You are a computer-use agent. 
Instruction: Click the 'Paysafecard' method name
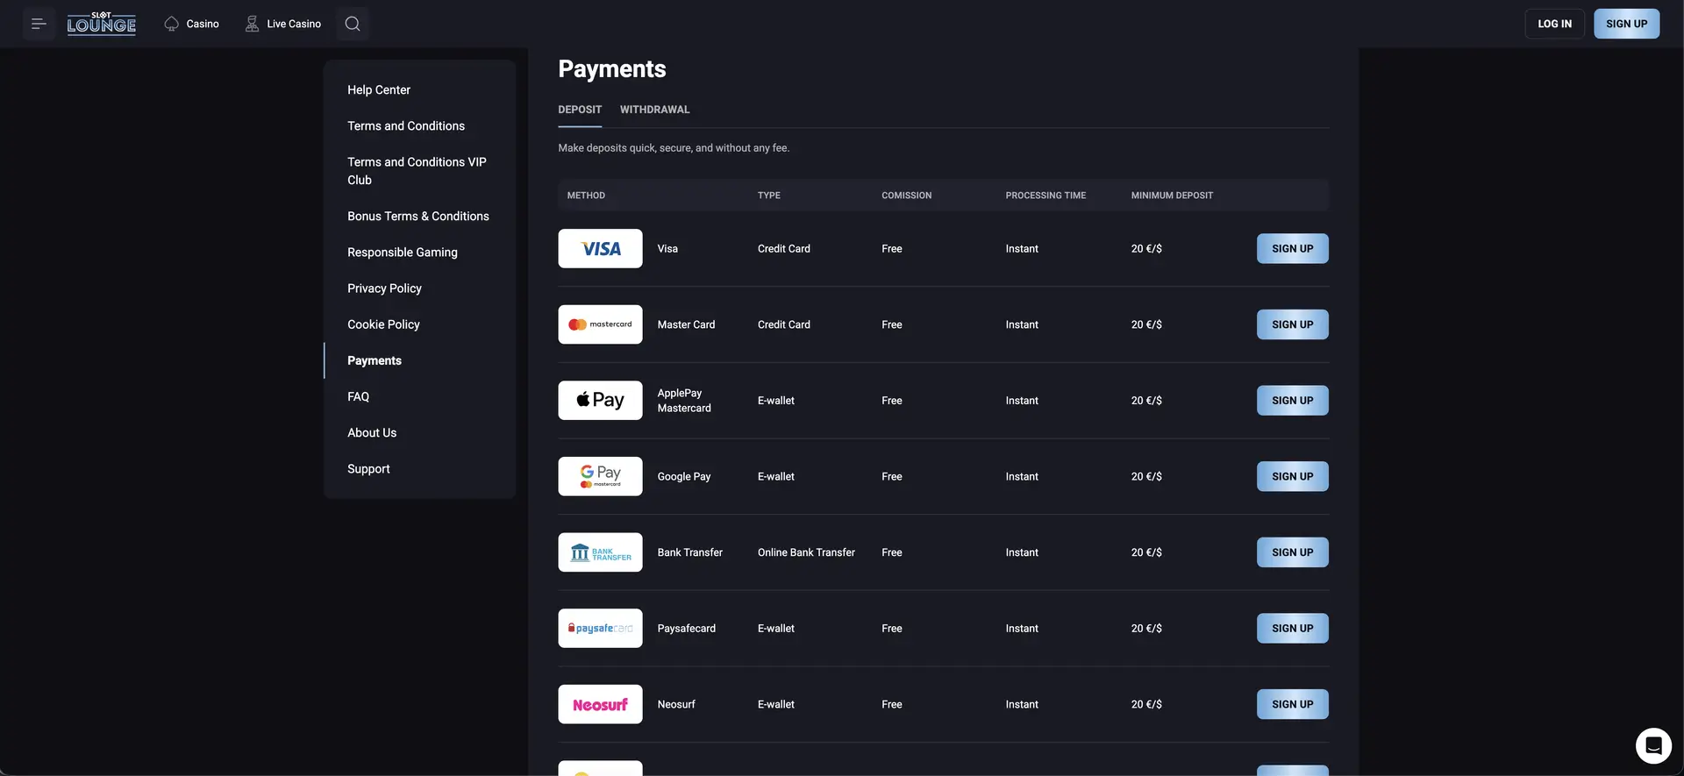[687, 629]
